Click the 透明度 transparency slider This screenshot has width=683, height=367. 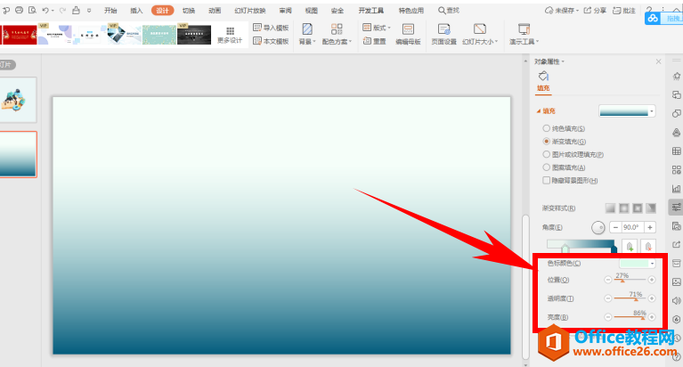pyautogui.click(x=630, y=299)
